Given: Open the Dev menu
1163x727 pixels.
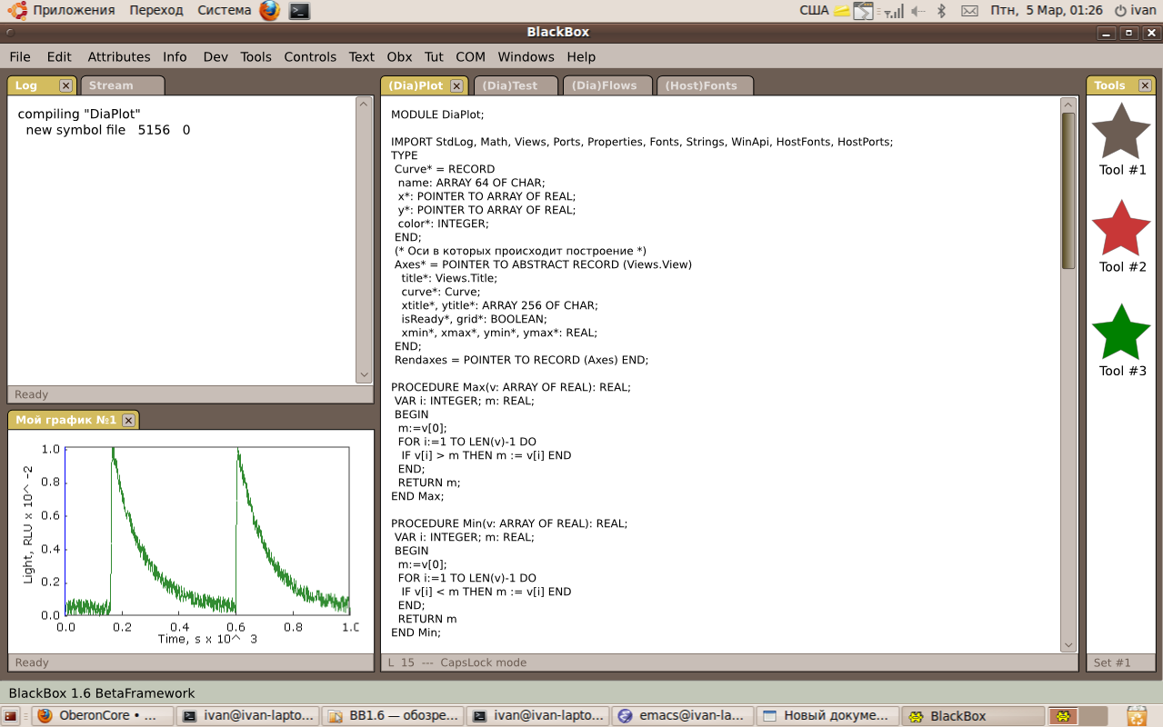Looking at the screenshot, I should (x=216, y=56).
